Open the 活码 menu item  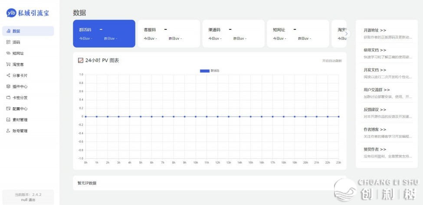point(28,42)
